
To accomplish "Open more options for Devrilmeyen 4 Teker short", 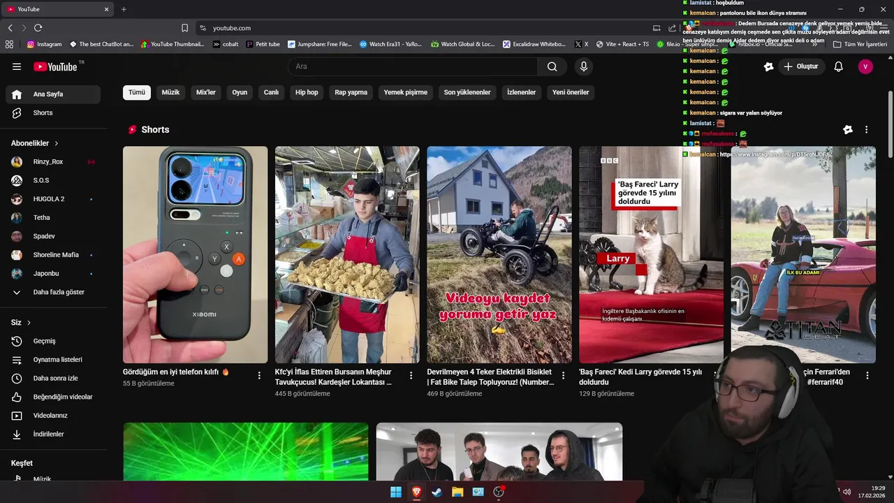I will tap(564, 376).
